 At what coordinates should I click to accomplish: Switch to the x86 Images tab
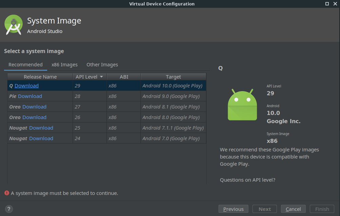[x=64, y=65]
